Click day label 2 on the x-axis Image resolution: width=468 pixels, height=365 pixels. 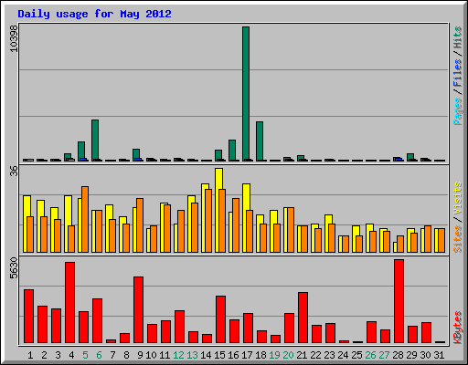pos(44,355)
